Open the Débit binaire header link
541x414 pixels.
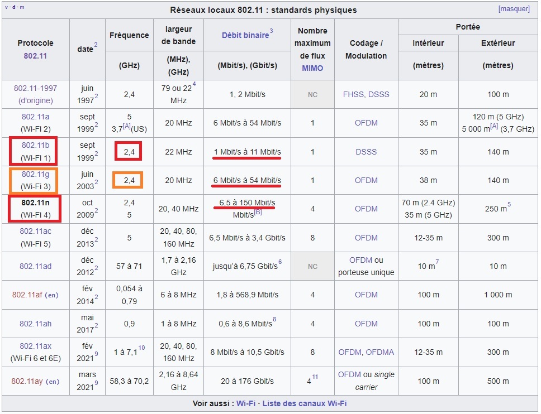[x=245, y=35]
